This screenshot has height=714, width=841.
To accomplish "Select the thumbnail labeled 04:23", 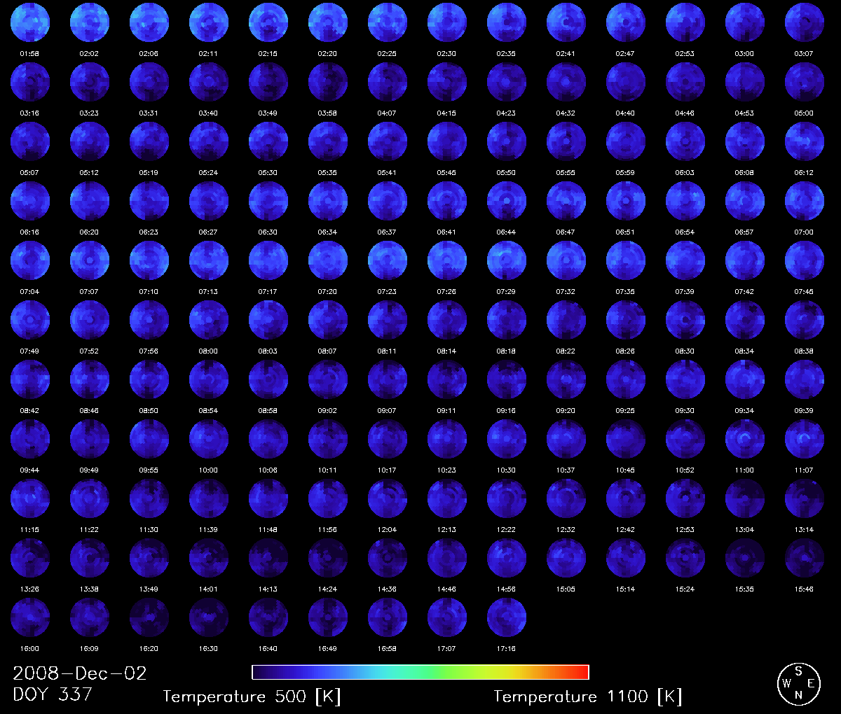I will click(x=507, y=82).
